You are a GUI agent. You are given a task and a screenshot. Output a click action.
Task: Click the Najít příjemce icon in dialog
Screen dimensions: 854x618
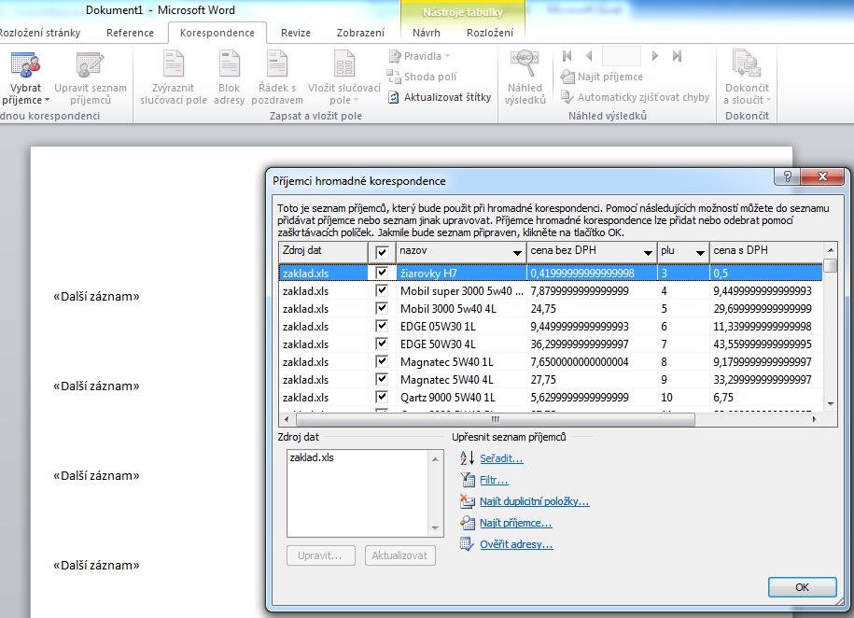[467, 523]
